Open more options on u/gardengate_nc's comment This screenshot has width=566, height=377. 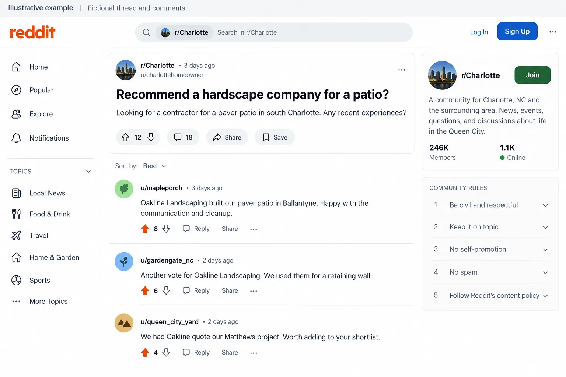254,291
